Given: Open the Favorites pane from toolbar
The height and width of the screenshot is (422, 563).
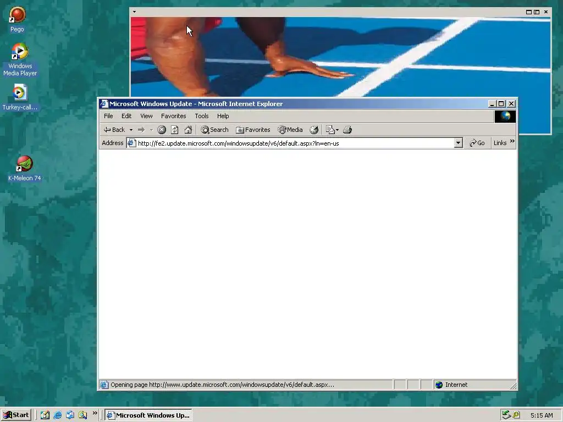Looking at the screenshot, I should click(253, 130).
